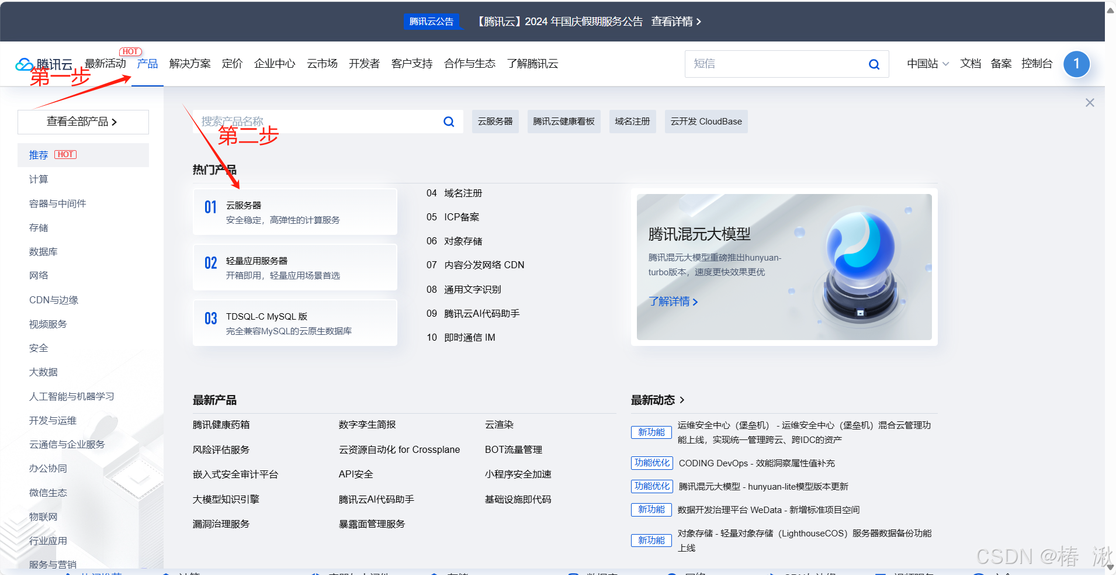Select the 推荐 sidebar category
The image size is (1116, 575).
pos(83,155)
